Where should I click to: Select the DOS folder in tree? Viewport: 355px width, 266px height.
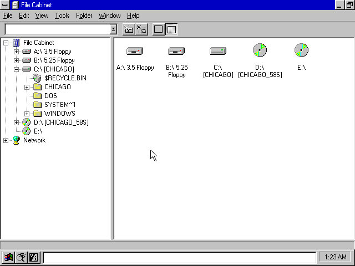pyautogui.click(x=50, y=96)
